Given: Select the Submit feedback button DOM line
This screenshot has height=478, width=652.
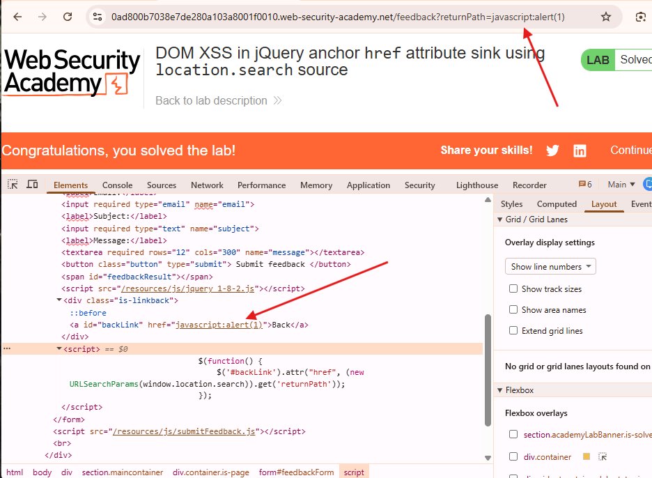Looking at the screenshot, I should pyautogui.click(x=205, y=264).
